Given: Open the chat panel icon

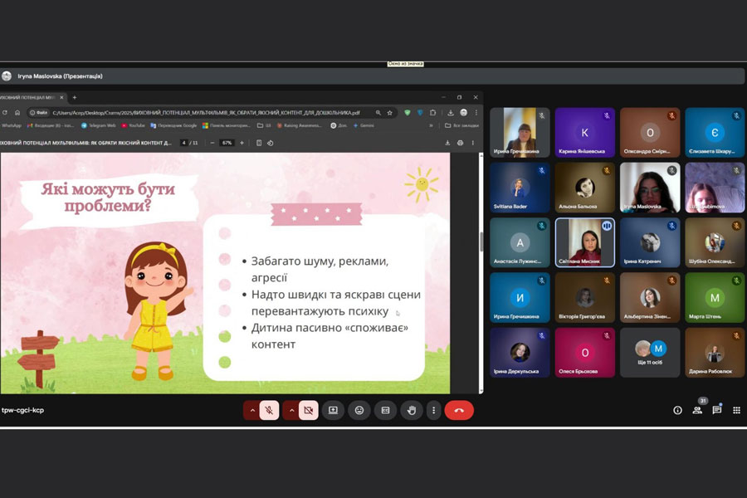Looking at the screenshot, I should (717, 410).
